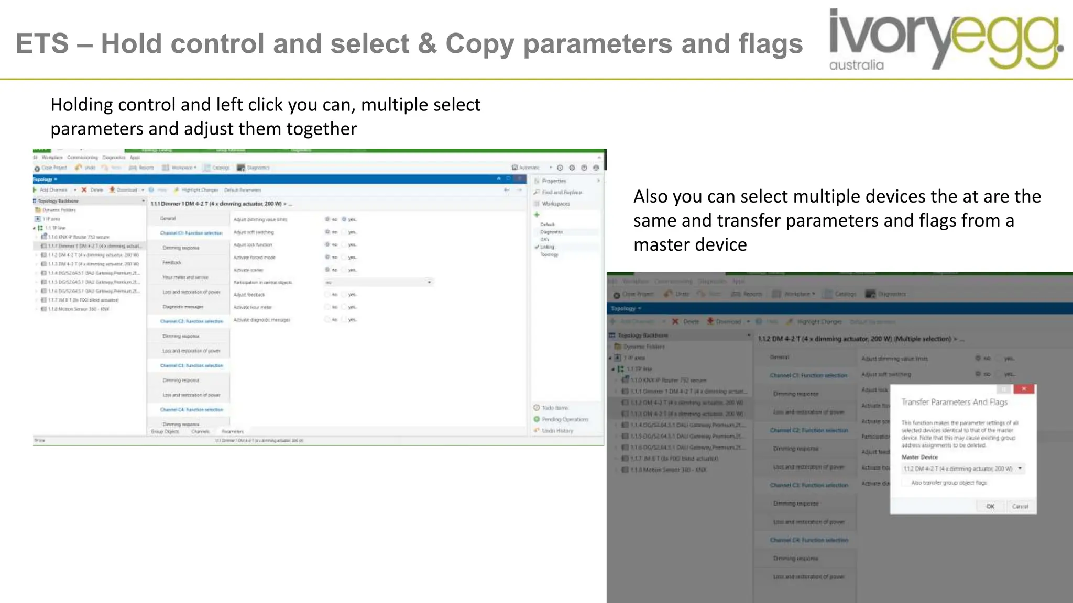Viewport: 1073px width, 603px height.
Task: Open Todo Items panel
Action: [551, 408]
